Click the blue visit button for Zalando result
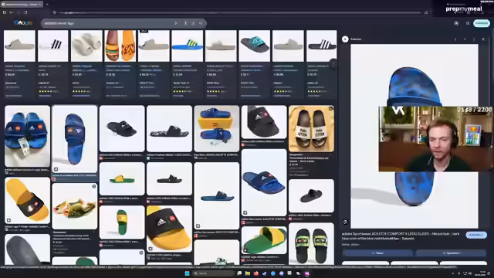 point(476,235)
